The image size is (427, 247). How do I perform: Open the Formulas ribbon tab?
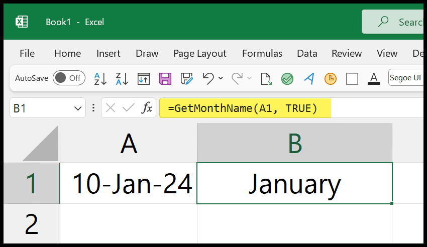pos(262,53)
